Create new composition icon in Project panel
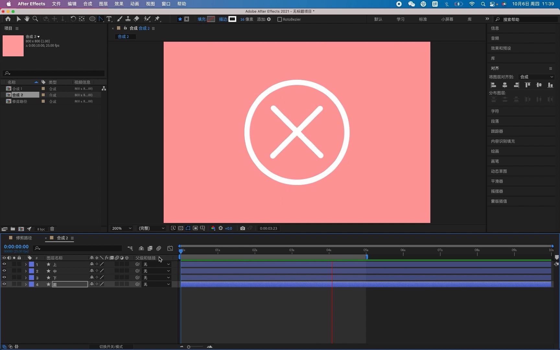 coord(21,229)
